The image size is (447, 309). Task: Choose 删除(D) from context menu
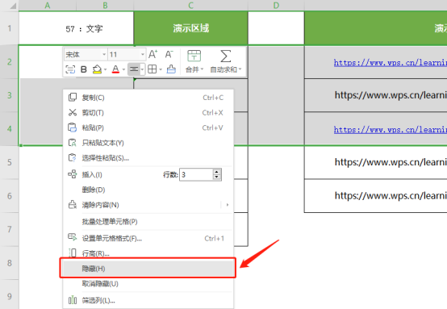148,190
